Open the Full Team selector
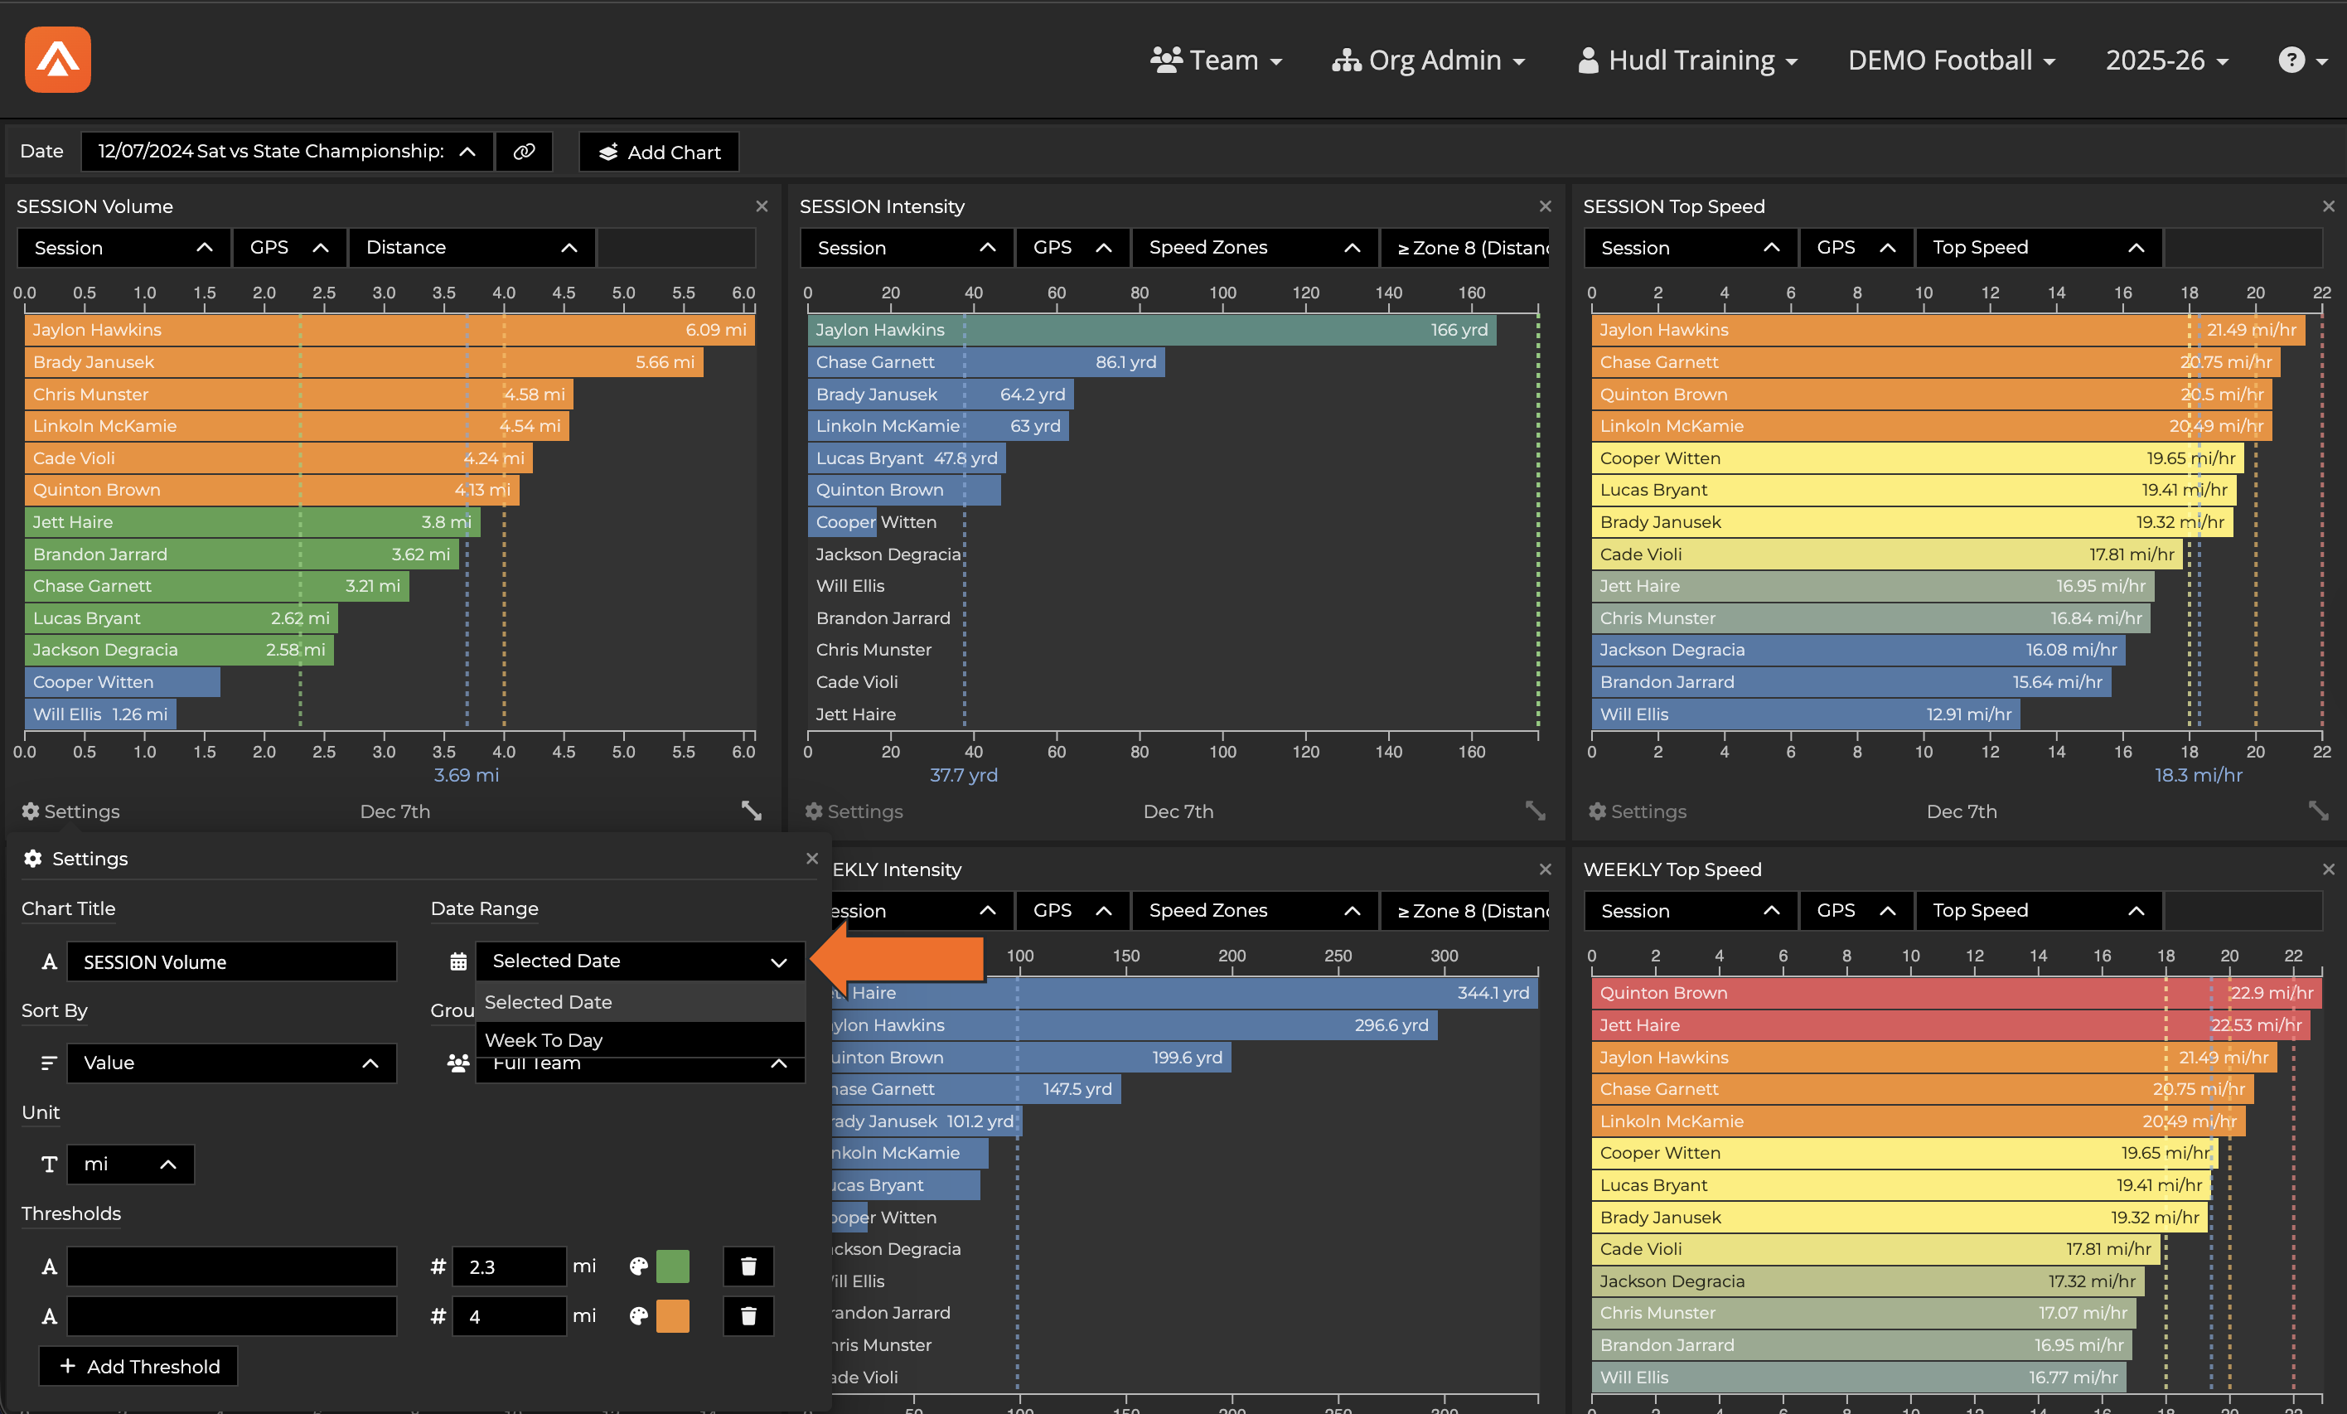The width and height of the screenshot is (2347, 1414). pos(640,1063)
